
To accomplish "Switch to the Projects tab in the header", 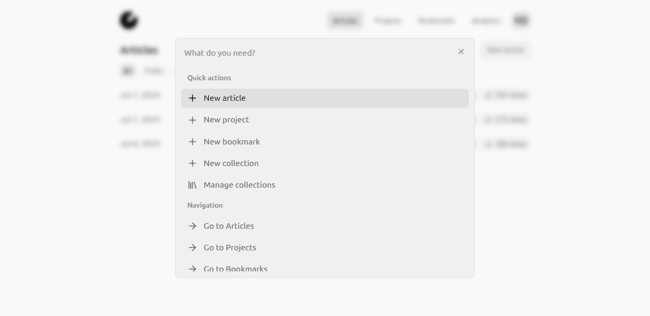I will point(388,21).
